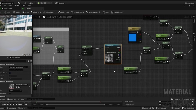Click the Home toolbar button
The image size is (196, 110).
26,12
